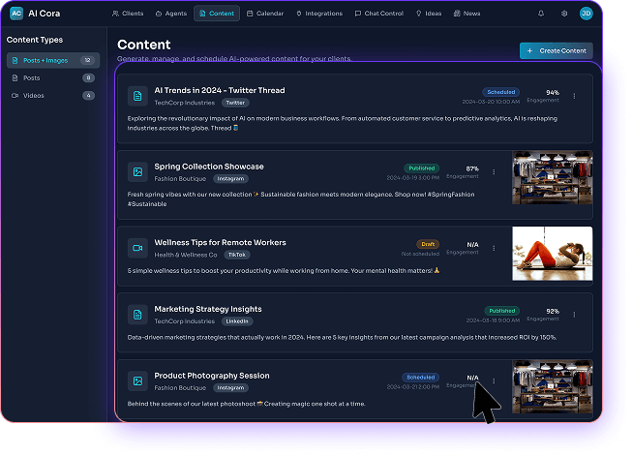Click 94% engagement value

click(553, 92)
